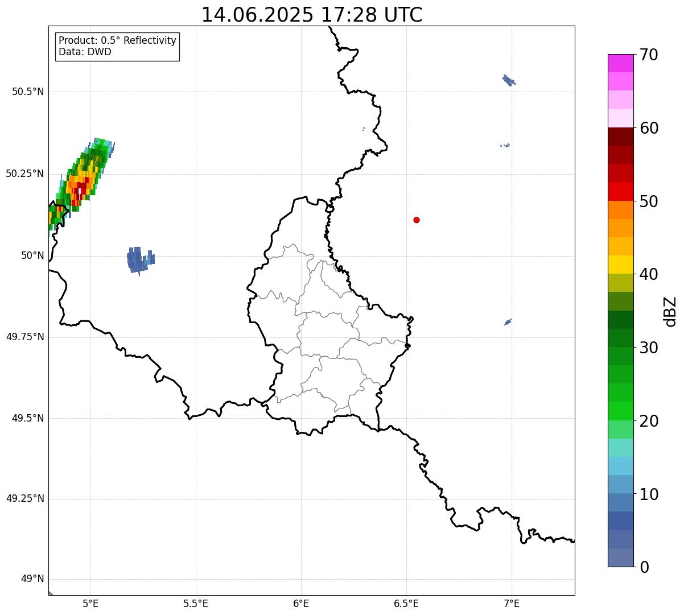Image resolution: width=684 pixels, height=615 pixels.
Task: Click the 7°E longitude axis label
Action: pyautogui.click(x=512, y=603)
